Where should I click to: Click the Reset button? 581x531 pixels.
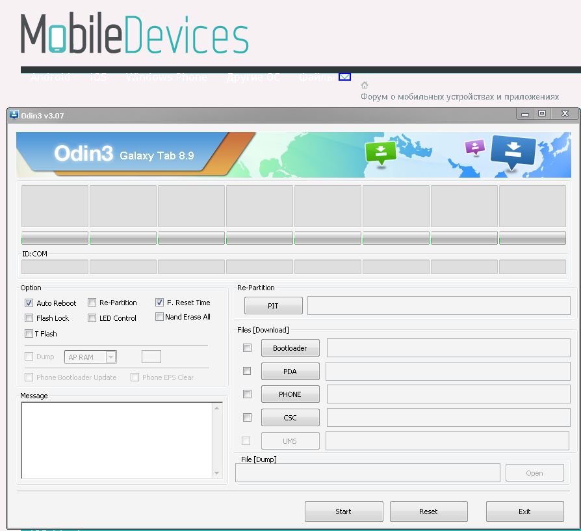pyautogui.click(x=429, y=511)
